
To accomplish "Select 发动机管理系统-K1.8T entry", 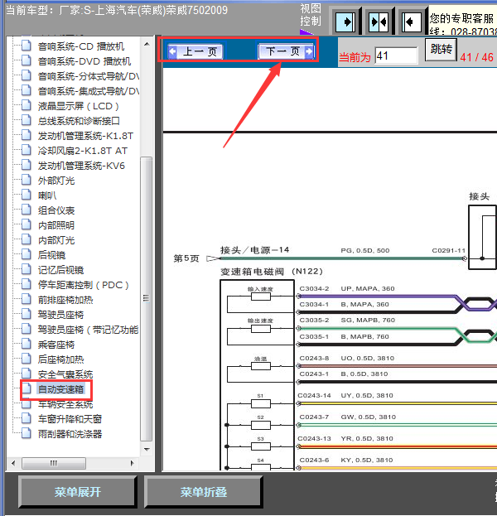I will 85,136.
